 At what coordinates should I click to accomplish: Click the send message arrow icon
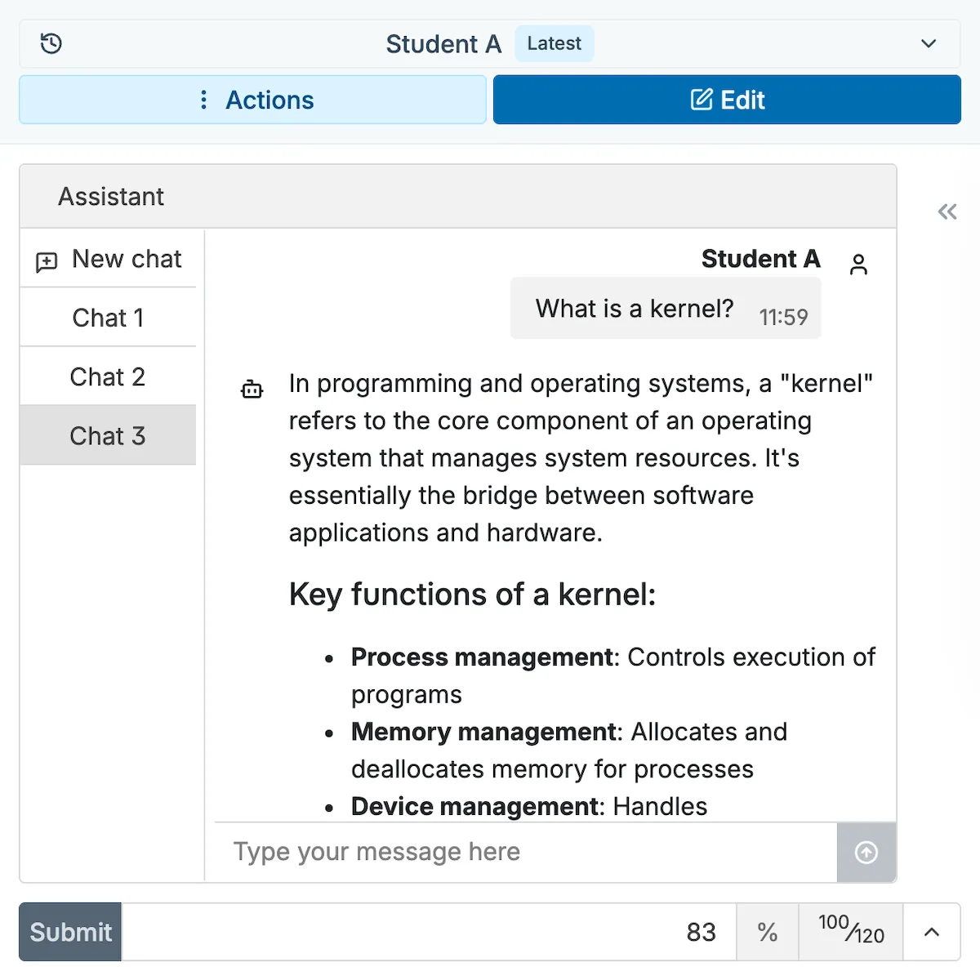(866, 853)
